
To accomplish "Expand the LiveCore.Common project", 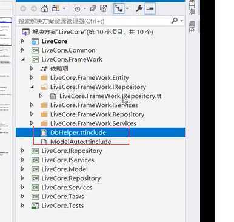I will [22, 50].
